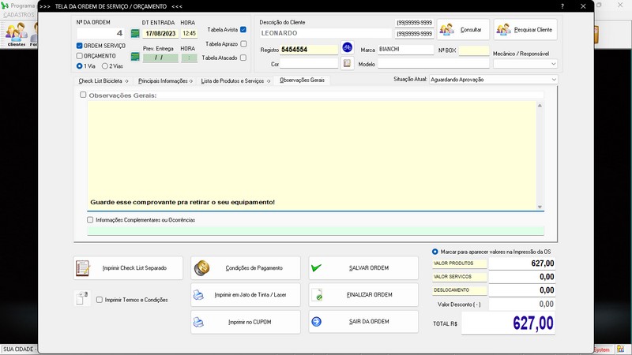Check Informações Complementares ou Ocorrências

(90, 220)
